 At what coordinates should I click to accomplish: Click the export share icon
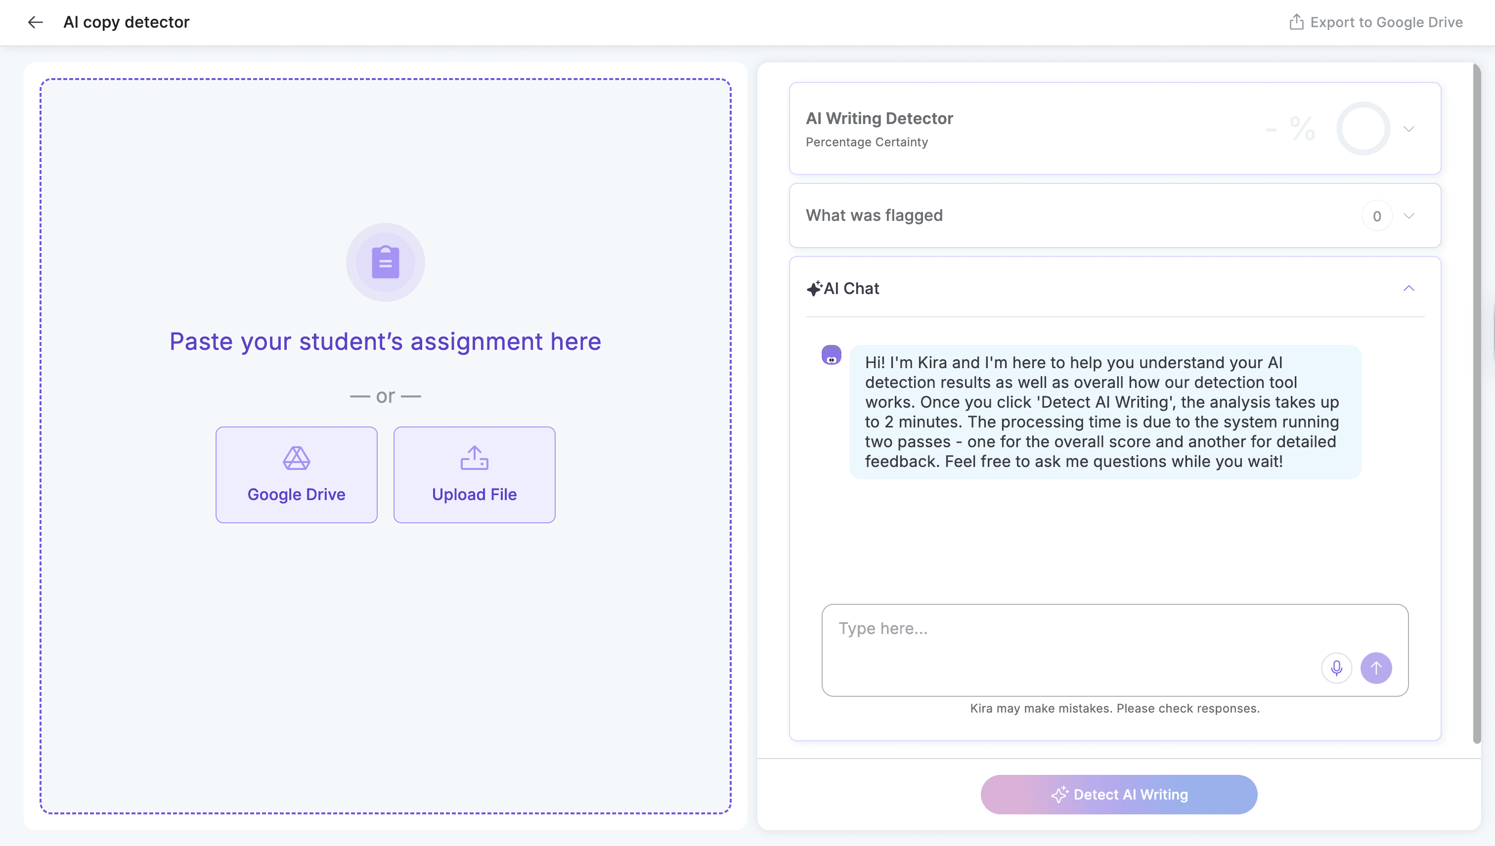(1296, 22)
